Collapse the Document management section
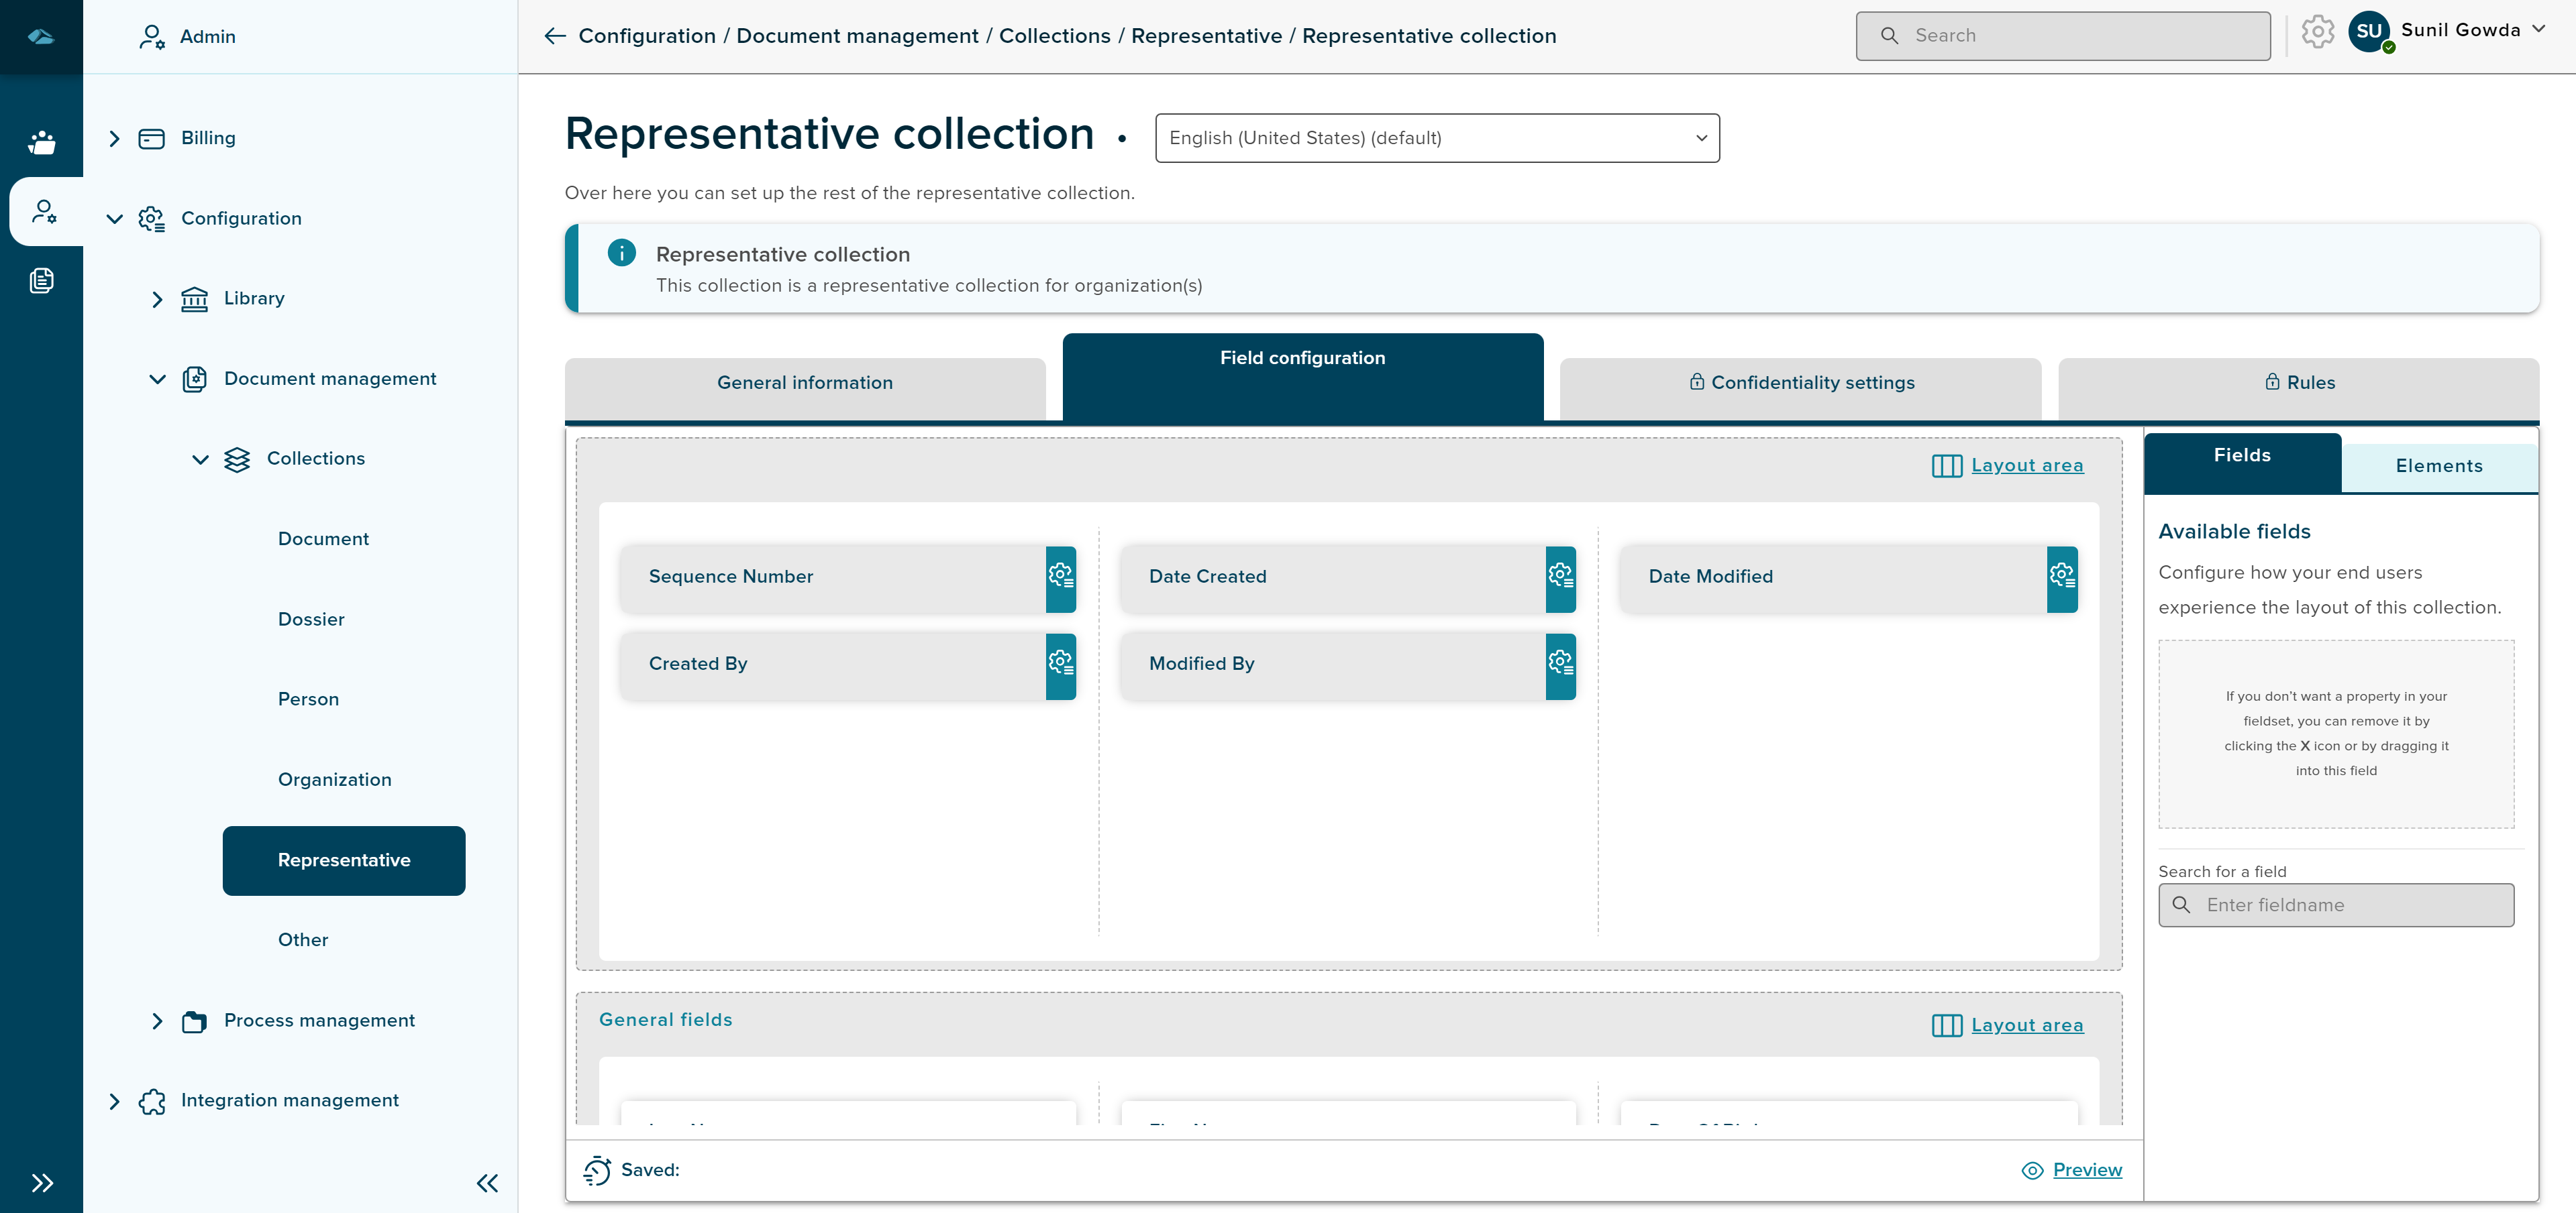The width and height of the screenshot is (2576, 1213). tap(157, 379)
